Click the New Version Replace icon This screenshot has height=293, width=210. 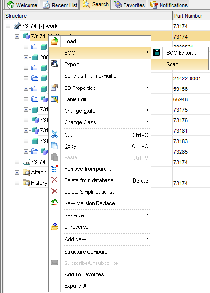[55, 203]
